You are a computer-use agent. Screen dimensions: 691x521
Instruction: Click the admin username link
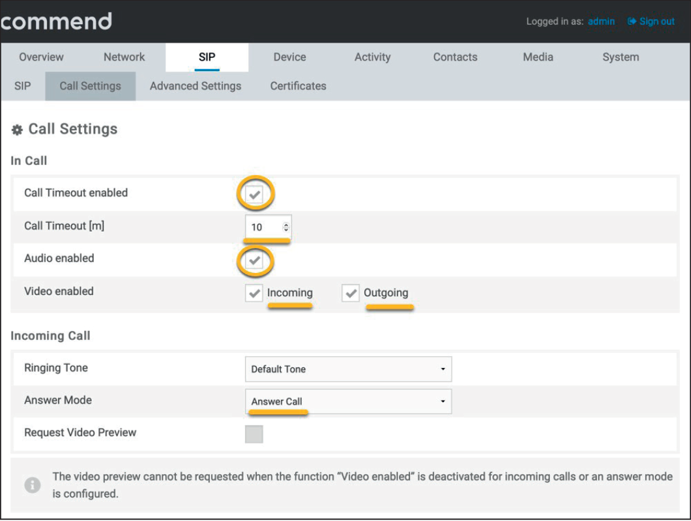click(601, 21)
